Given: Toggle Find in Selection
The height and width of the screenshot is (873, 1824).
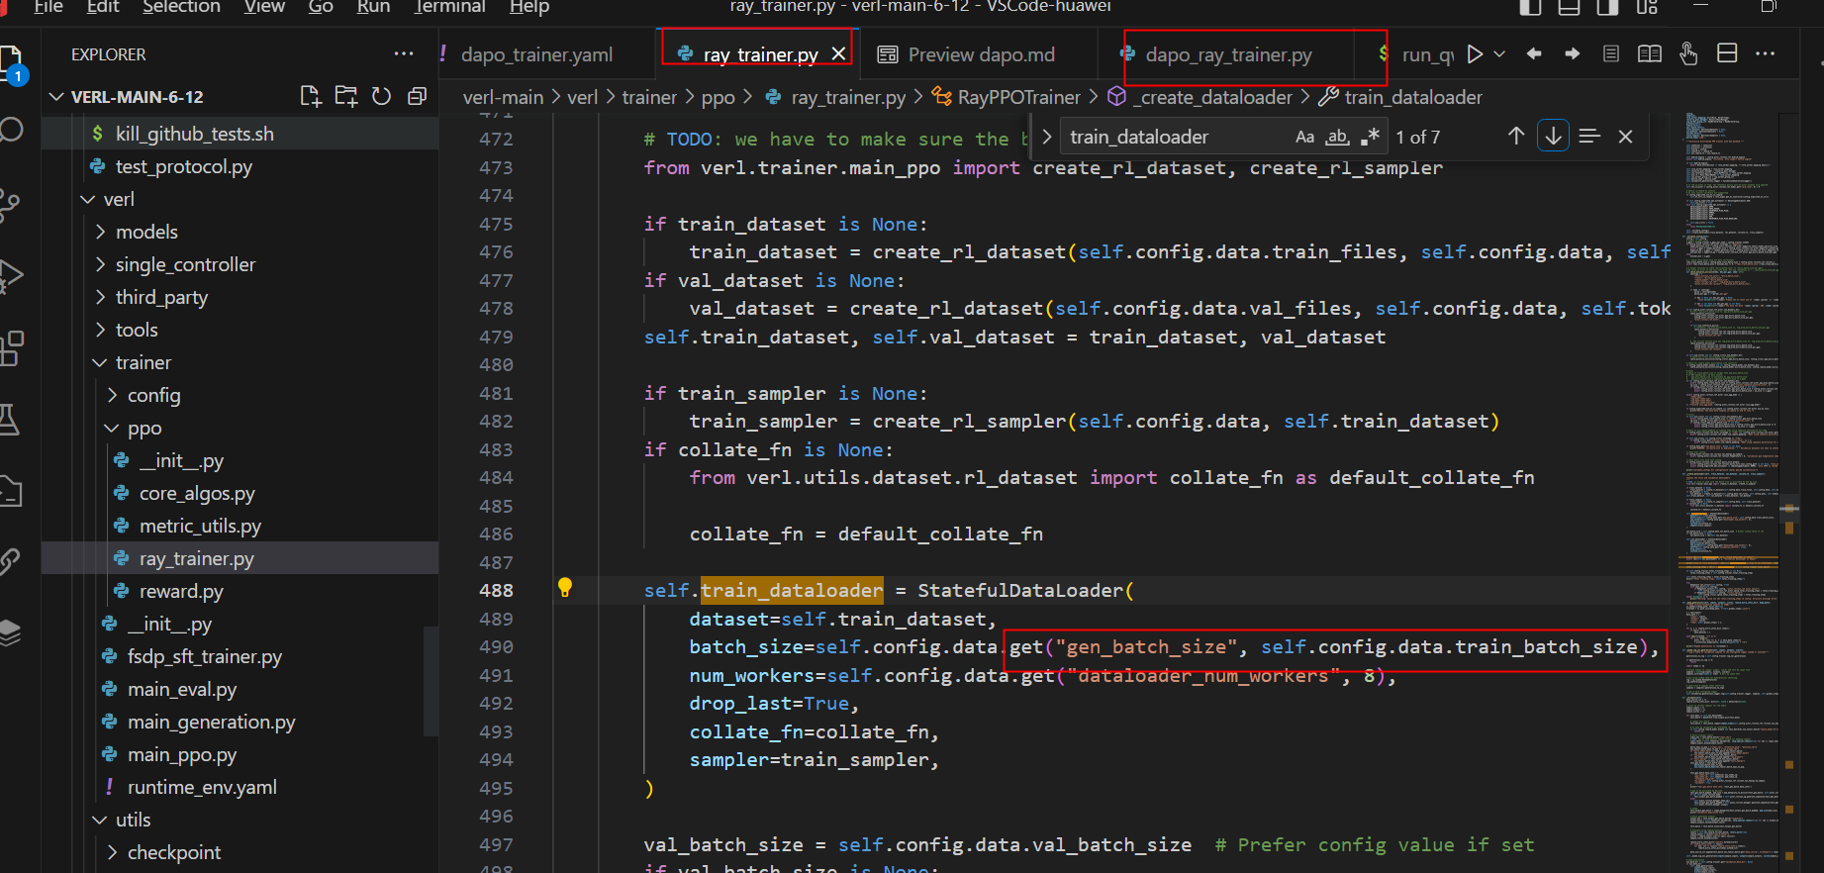Looking at the screenshot, I should tap(1589, 137).
